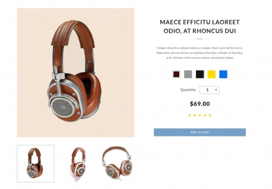The width and height of the screenshot is (272, 189).
Task: Choose the black color swatch
Action: [x=200, y=74]
